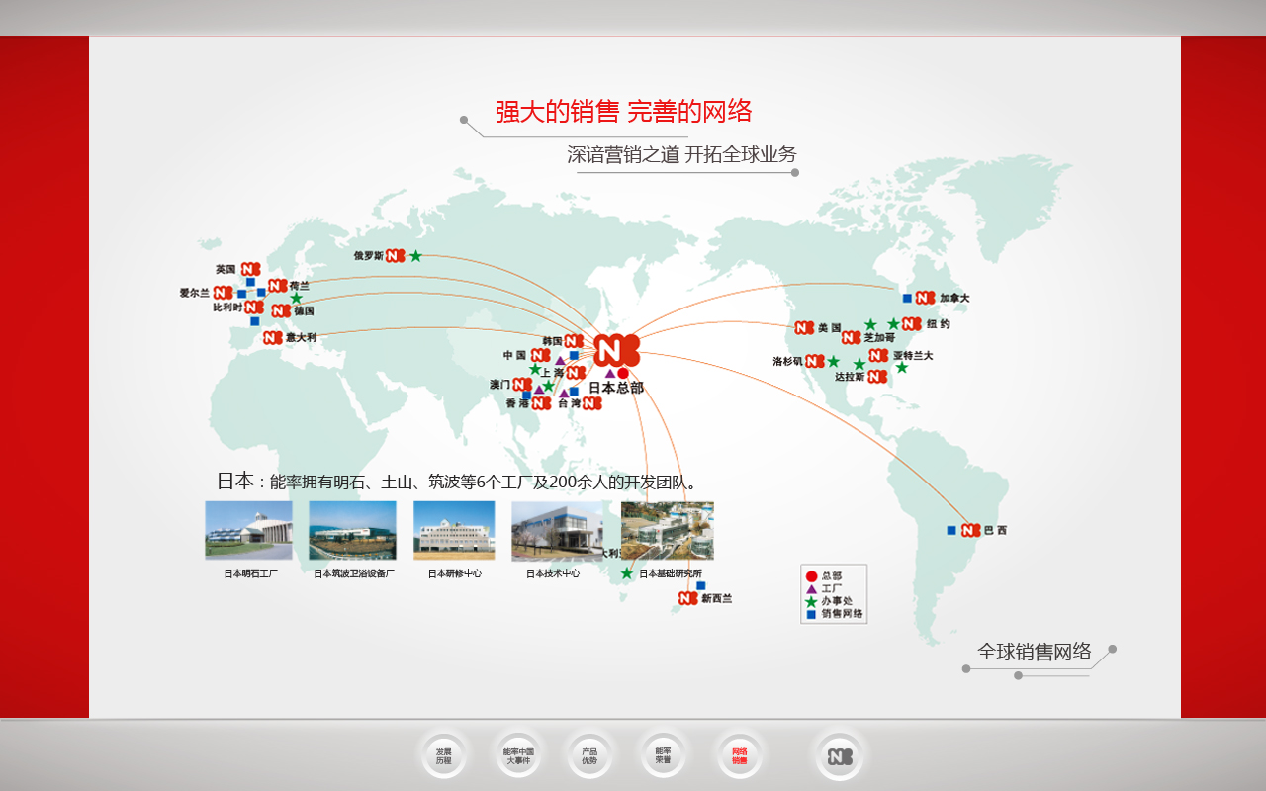1266x791 pixels.
Task: Select the 意大利 Noritz marker
Action: [x=272, y=338]
